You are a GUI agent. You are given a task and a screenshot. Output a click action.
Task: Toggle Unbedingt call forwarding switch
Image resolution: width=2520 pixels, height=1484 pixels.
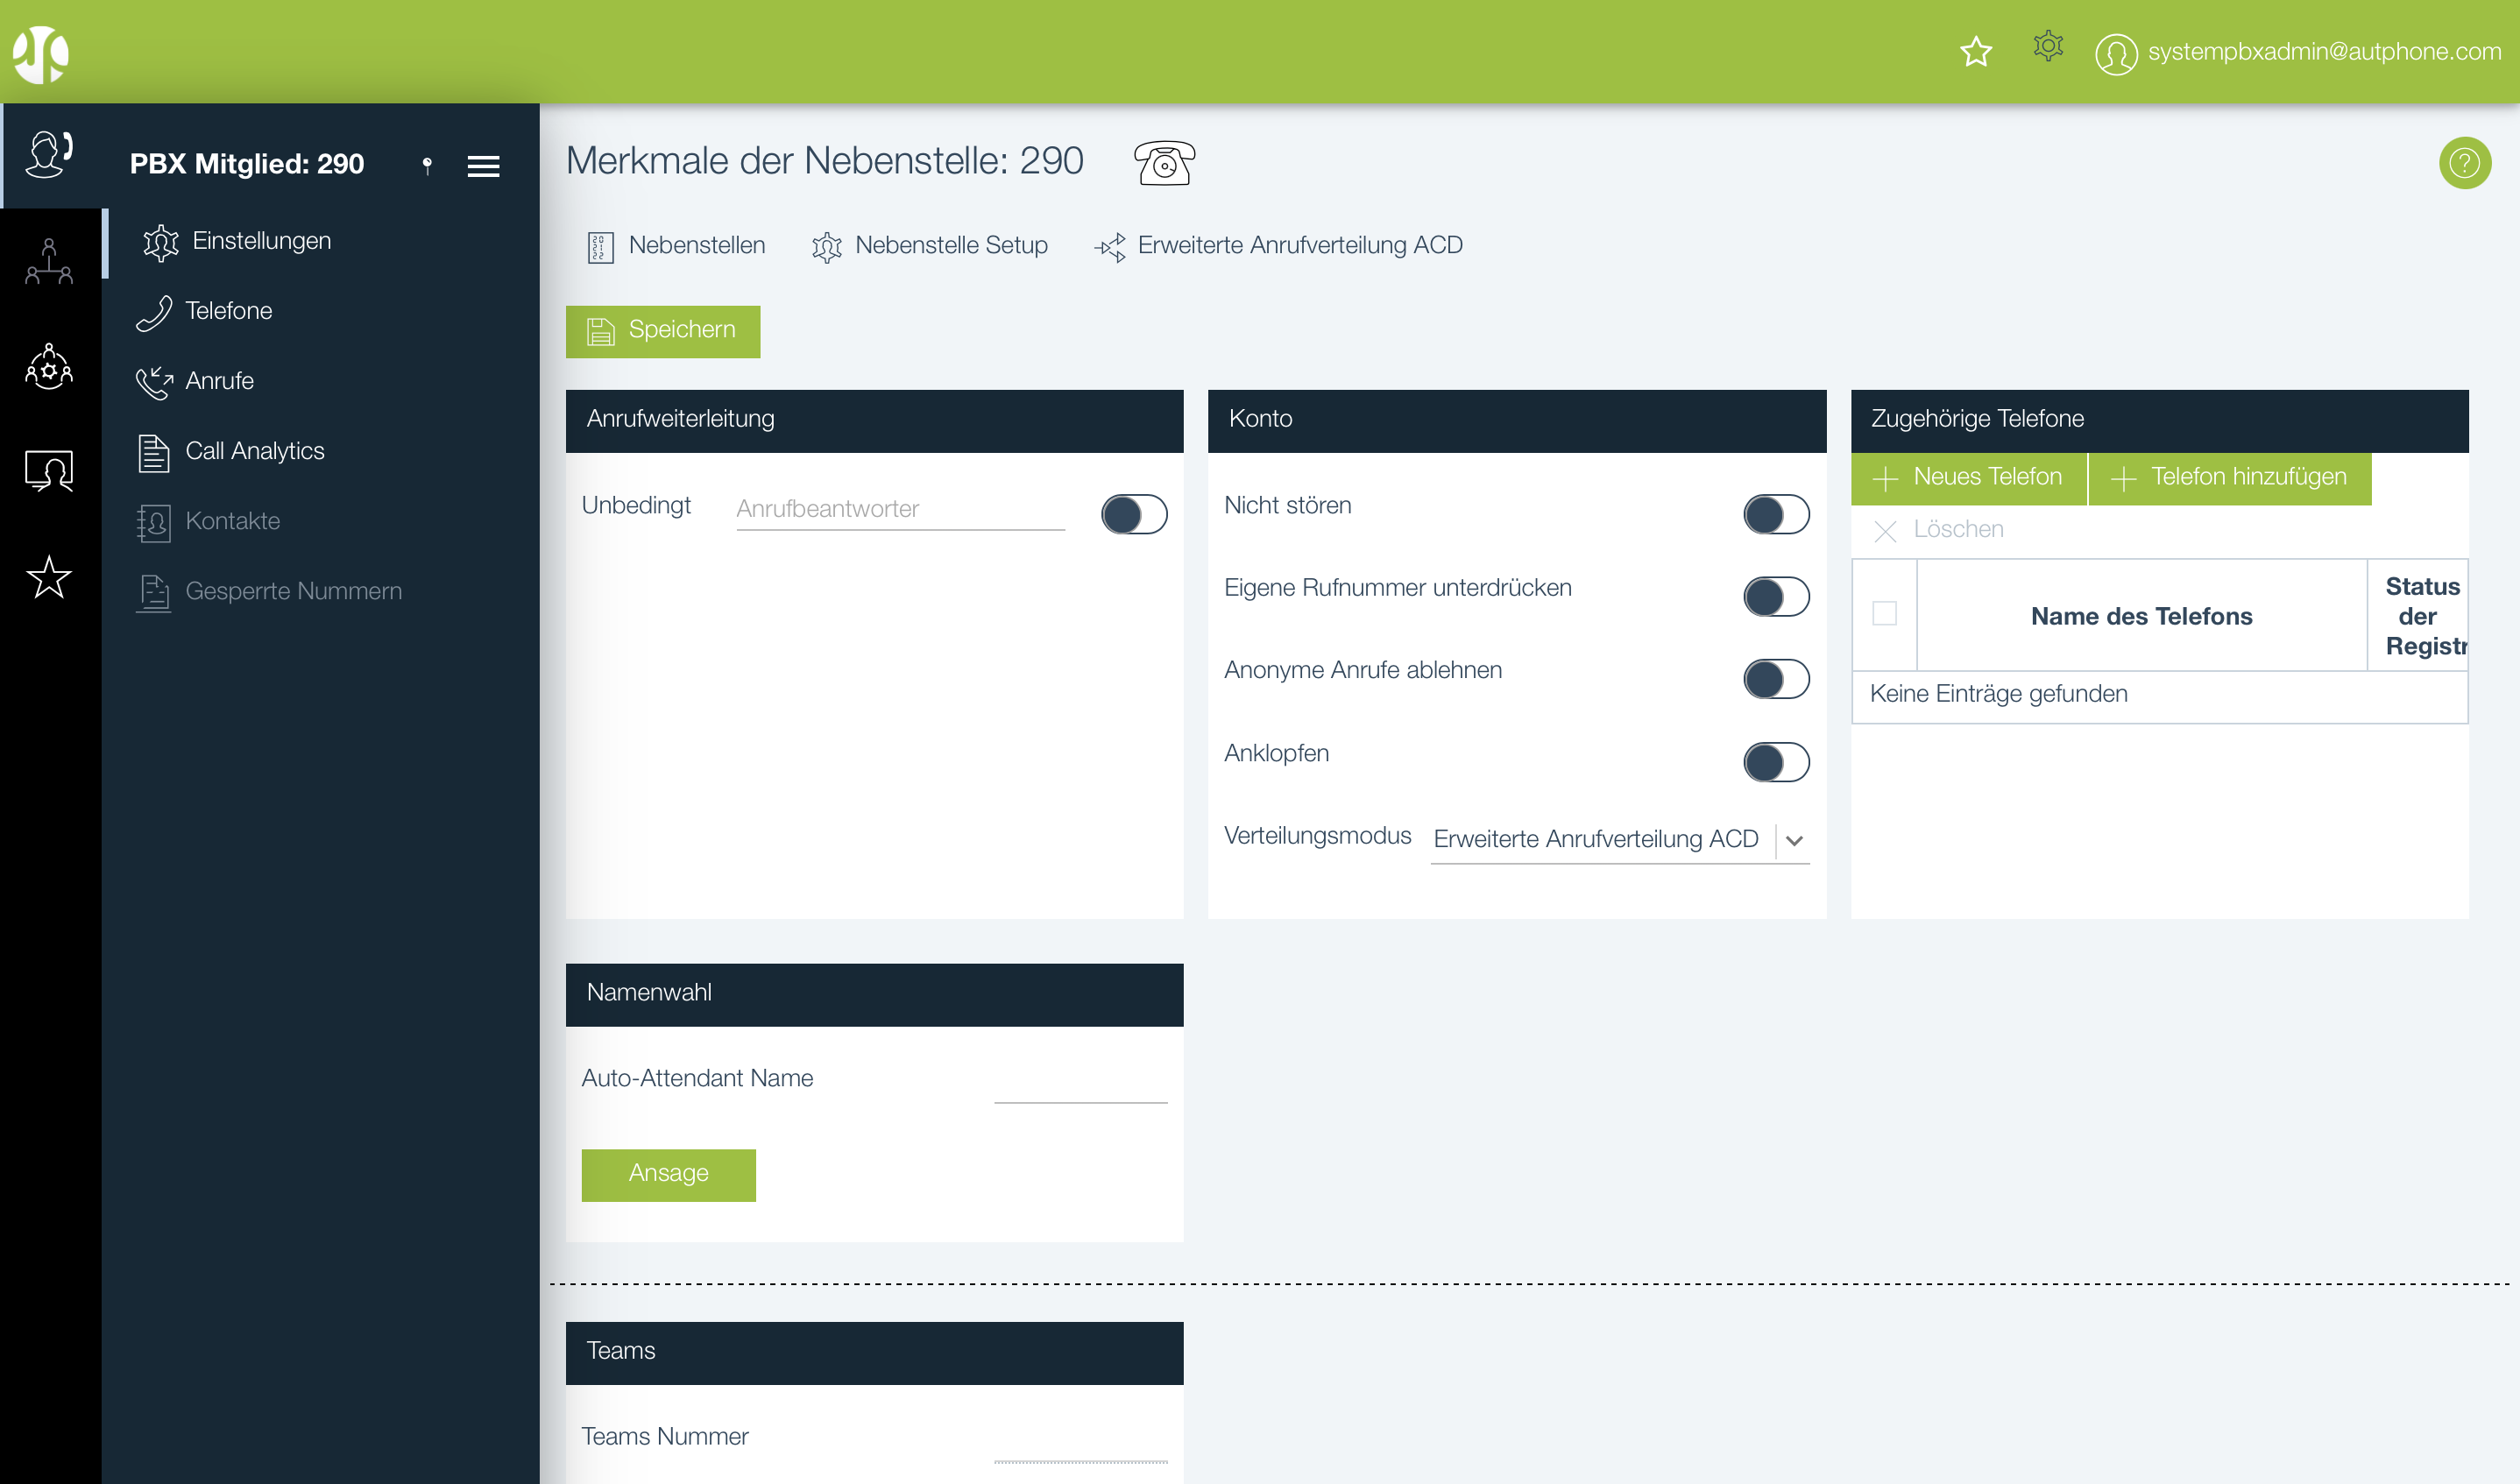click(1133, 514)
